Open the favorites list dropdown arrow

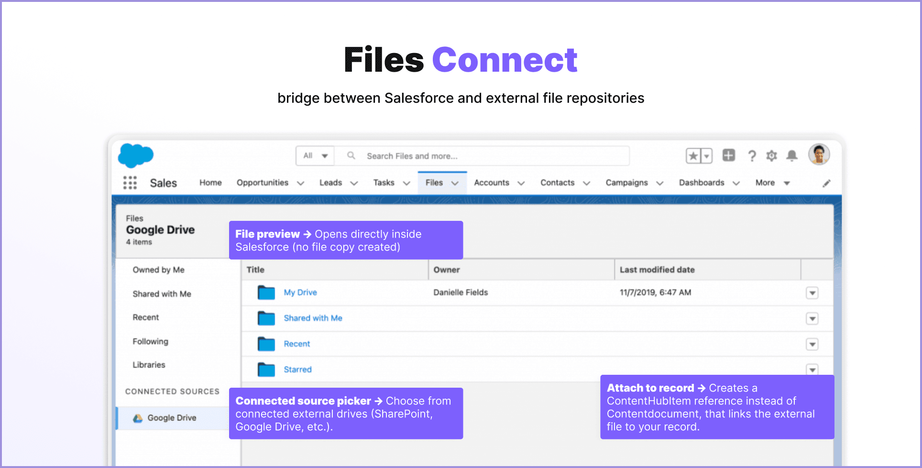[705, 155]
